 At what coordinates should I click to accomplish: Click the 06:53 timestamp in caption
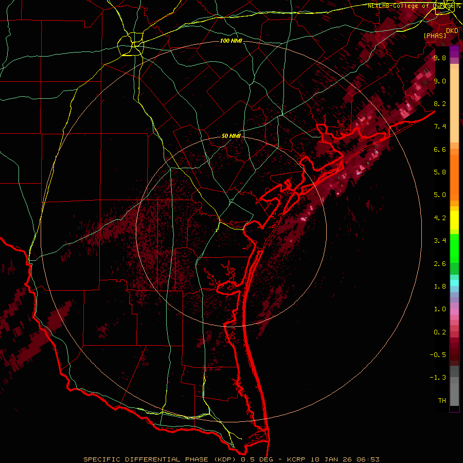point(368,459)
